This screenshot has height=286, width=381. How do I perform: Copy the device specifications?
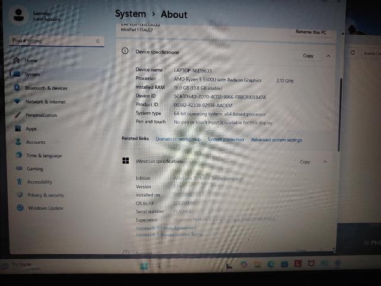308,55
